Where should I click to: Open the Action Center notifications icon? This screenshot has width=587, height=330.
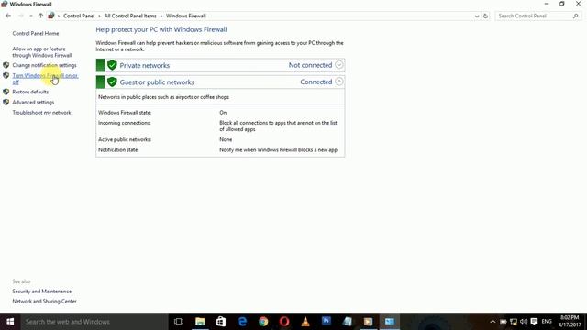point(534,322)
